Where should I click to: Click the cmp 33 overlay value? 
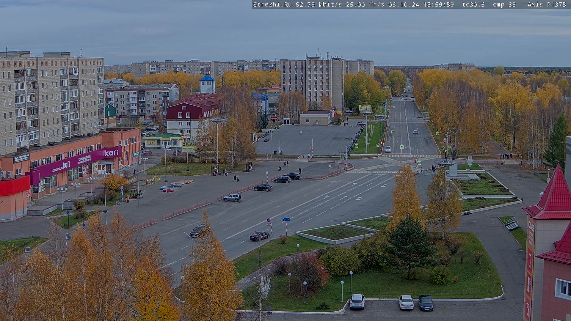coord(504,4)
